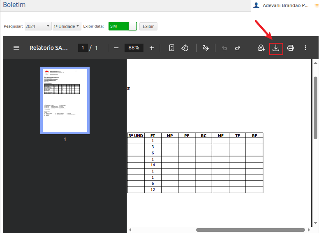Save the PDF to Google Drive
This screenshot has height=233, width=319.
pyautogui.click(x=261, y=48)
